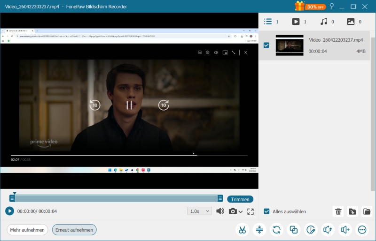376x241 pixels.
Task: Open the edit media info tool
Action: tap(311, 230)
